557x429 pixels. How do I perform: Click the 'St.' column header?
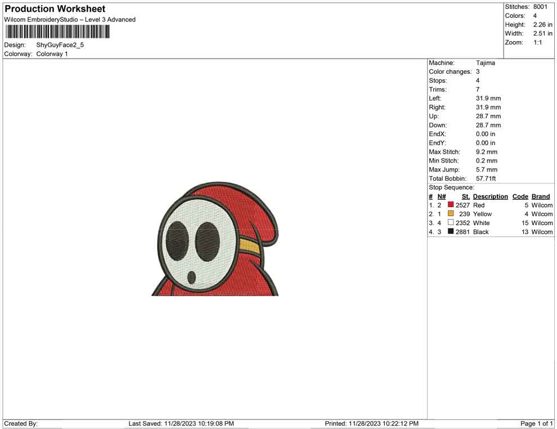(466, 196)
